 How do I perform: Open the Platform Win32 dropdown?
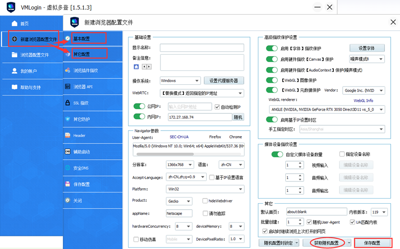click(x=205, y=189)
